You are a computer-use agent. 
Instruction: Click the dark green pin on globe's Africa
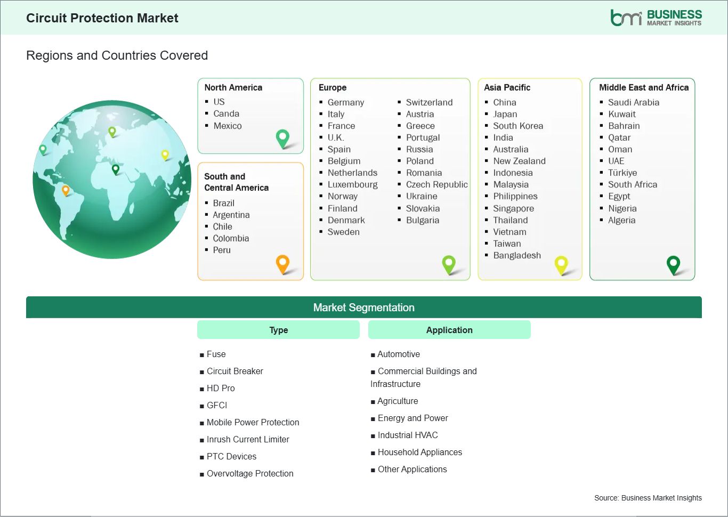click(116, 169)
